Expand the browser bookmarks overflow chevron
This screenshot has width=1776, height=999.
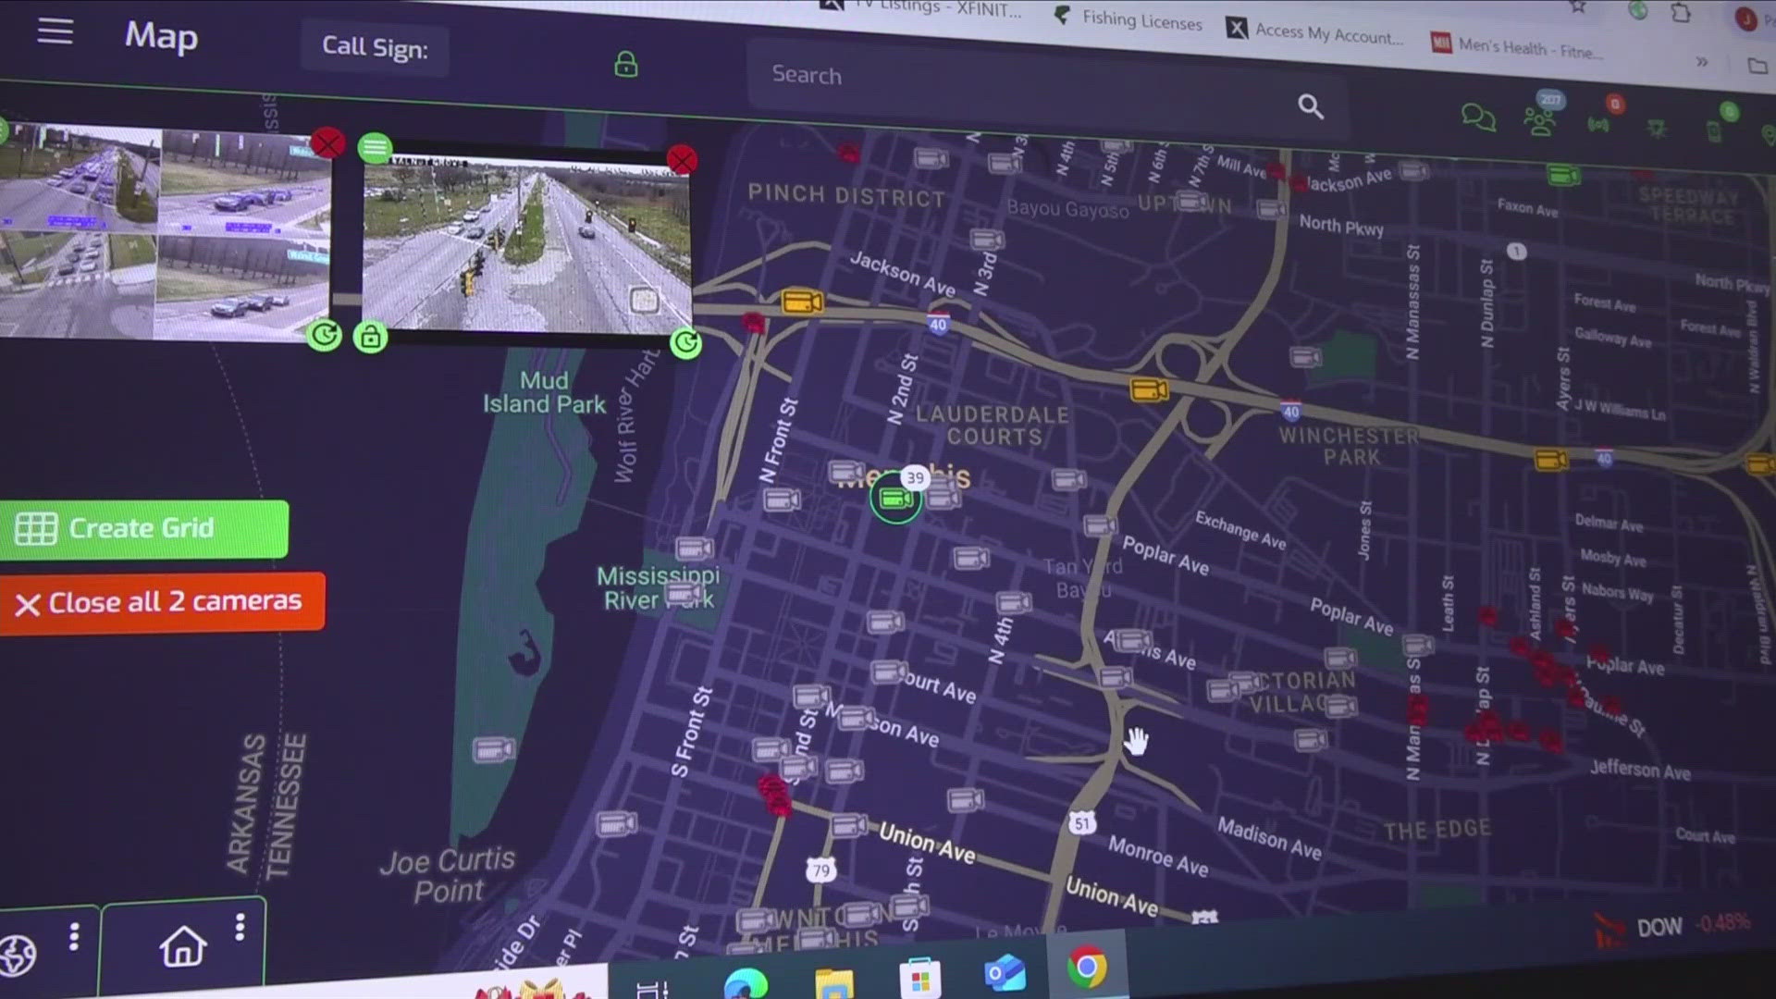pos(1702,60)
